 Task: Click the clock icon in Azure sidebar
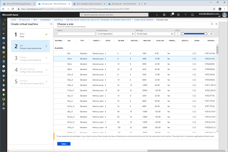click(x=4, y=66)
